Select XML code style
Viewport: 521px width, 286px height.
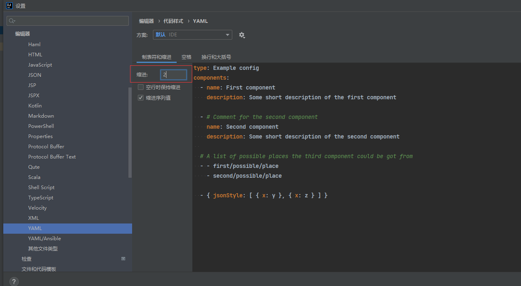[x=34, y=218]
